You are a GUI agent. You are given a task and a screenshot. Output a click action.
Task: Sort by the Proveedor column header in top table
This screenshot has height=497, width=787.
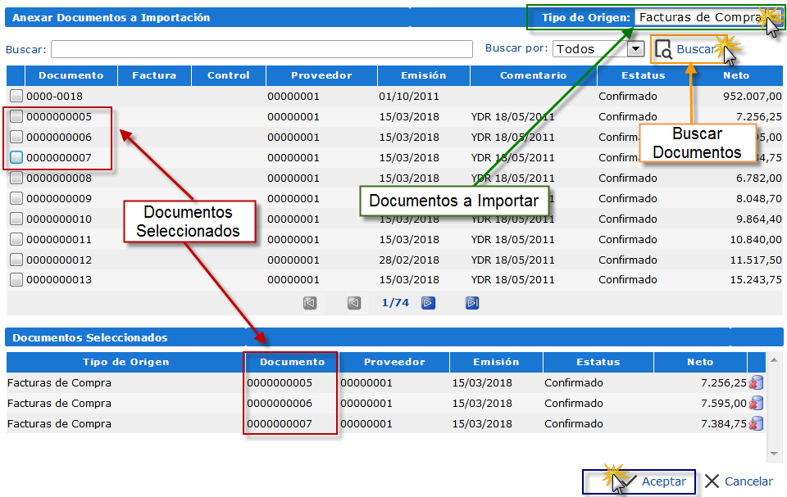pyautogui.click(x=321, y=75)
